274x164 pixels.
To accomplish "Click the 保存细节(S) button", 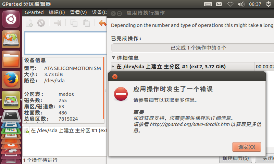I will (236, 158).
